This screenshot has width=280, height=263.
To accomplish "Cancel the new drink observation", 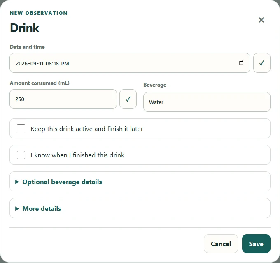I will point(221,244).
